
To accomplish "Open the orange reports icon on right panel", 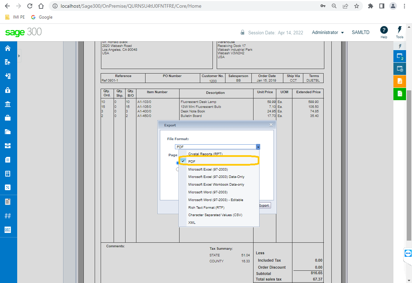I will point(399,81).
